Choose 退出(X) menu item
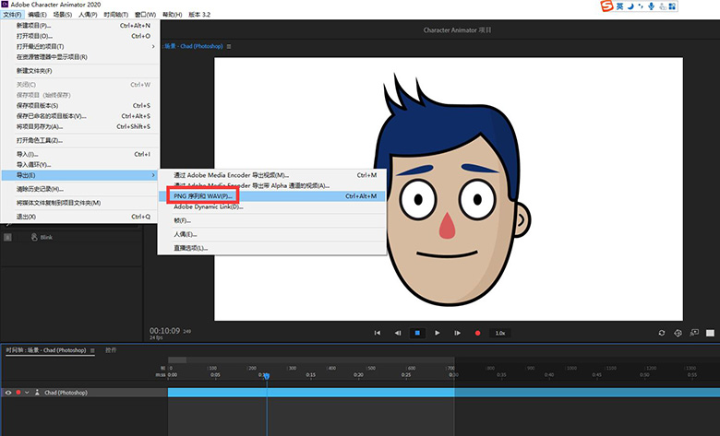The width and height of the screenshot is (720, 436). (80, 217)
